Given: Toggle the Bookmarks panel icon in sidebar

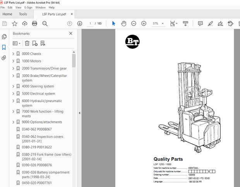Looking at the screenshot, I should (4, 47).
